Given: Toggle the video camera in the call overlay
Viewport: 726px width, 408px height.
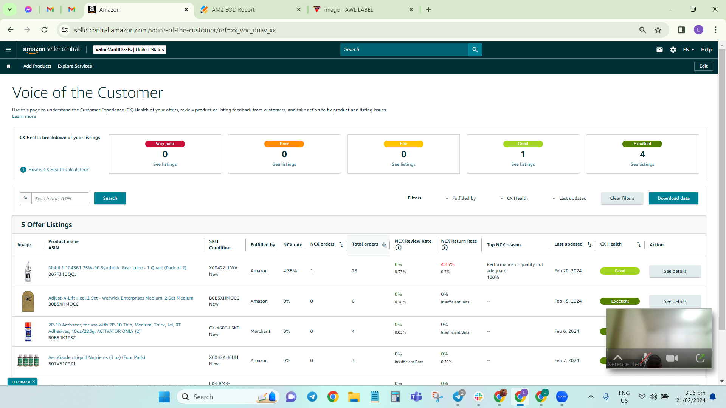Looking at the screenshot, I should [x=672, y=358].
